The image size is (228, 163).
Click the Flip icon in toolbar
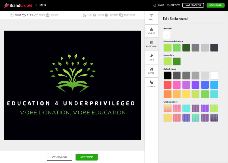(x=84, y=15)
